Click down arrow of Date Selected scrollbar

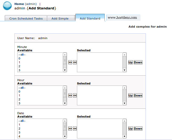tap(125, 136)
